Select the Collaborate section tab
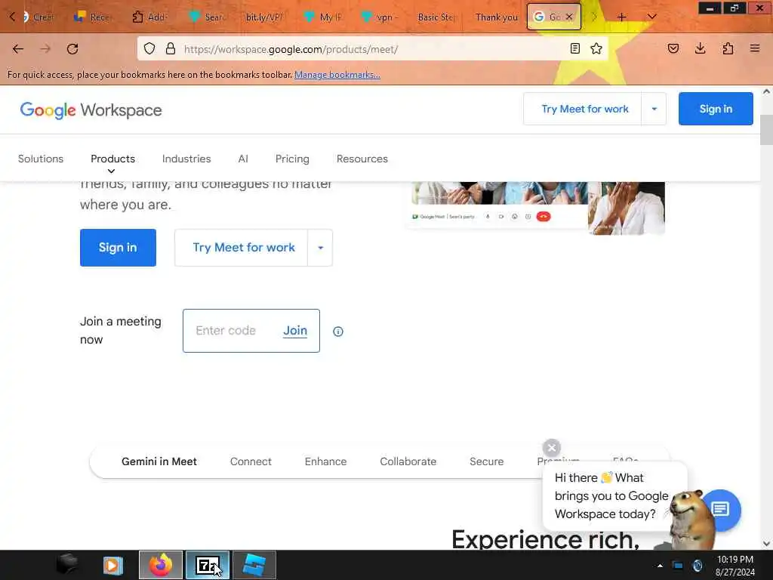Viewport: 773px width, 580px height. pos(408,461)
